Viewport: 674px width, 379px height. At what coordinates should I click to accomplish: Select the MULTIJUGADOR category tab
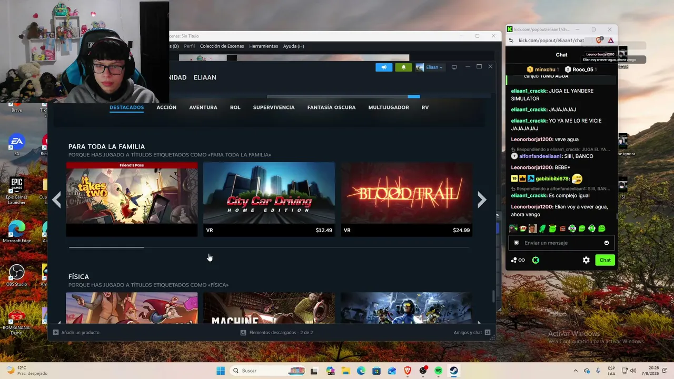pyautogui.click(x=389, y=107)
